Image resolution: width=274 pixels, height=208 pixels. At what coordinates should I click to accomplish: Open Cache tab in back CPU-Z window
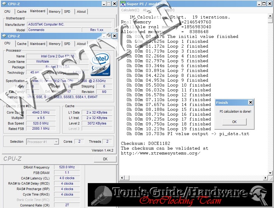click(x=22, y=12)
